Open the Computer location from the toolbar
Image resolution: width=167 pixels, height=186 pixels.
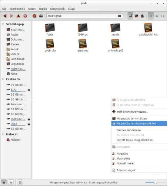pyautogui.click(x=41, y=16)
